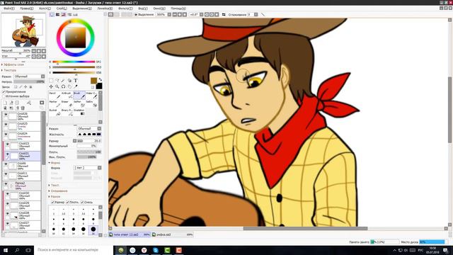
Task: Switch to the рефка.sai2 document tab
Action: (173, 234)
